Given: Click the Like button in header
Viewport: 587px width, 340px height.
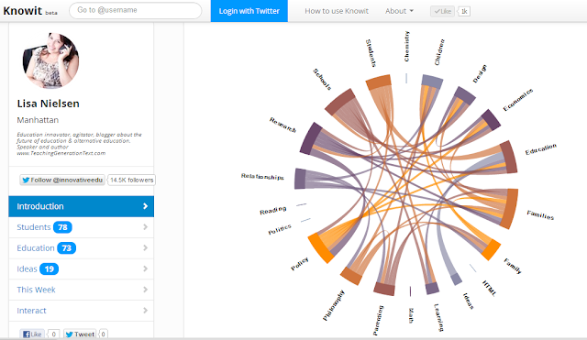Looking at the screenshot, I should (x=442, y=11).
